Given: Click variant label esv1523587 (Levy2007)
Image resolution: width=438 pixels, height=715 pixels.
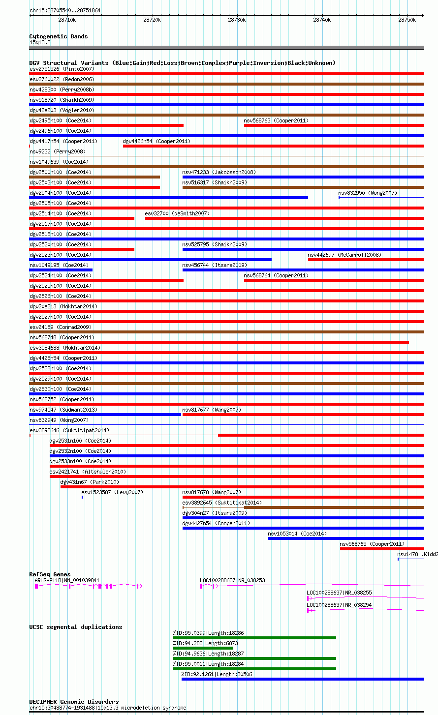Looking at the screenshot, I should click(112, 492).
